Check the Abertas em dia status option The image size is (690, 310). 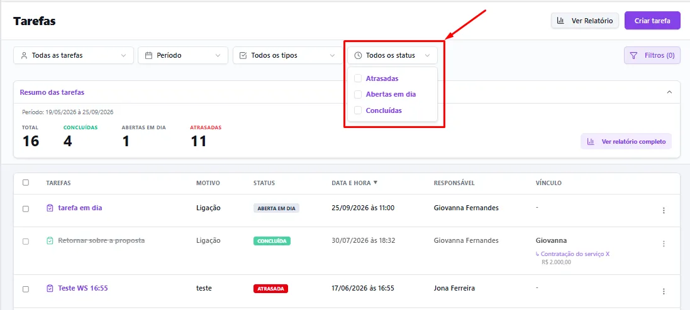pyautogui.click(x=358, y=94)
